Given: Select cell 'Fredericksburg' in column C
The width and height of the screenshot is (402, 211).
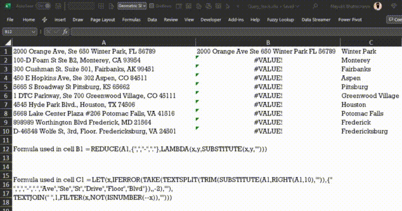Looking at the screenshot, I should click(x=371, y=131).
